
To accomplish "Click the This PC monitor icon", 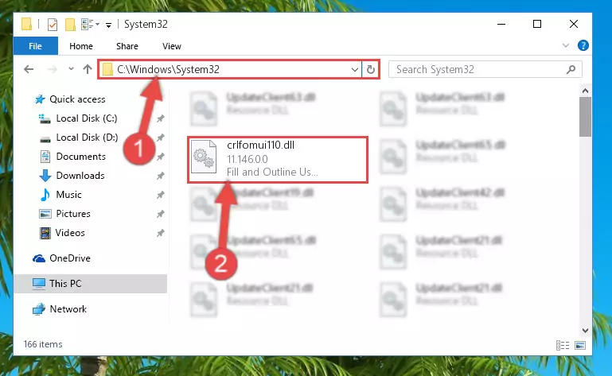I will (39, 284).
